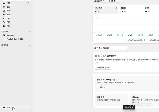
Task: Click the 內容 (Content) icon
Action: 4,14
